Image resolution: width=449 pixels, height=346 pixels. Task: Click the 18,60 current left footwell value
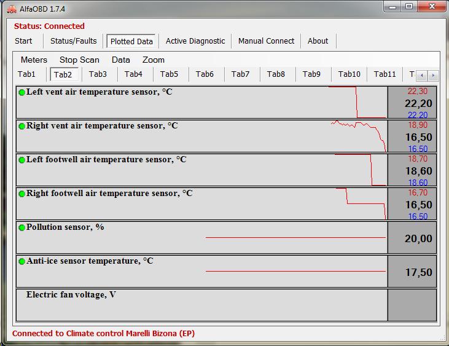(419, 171)
